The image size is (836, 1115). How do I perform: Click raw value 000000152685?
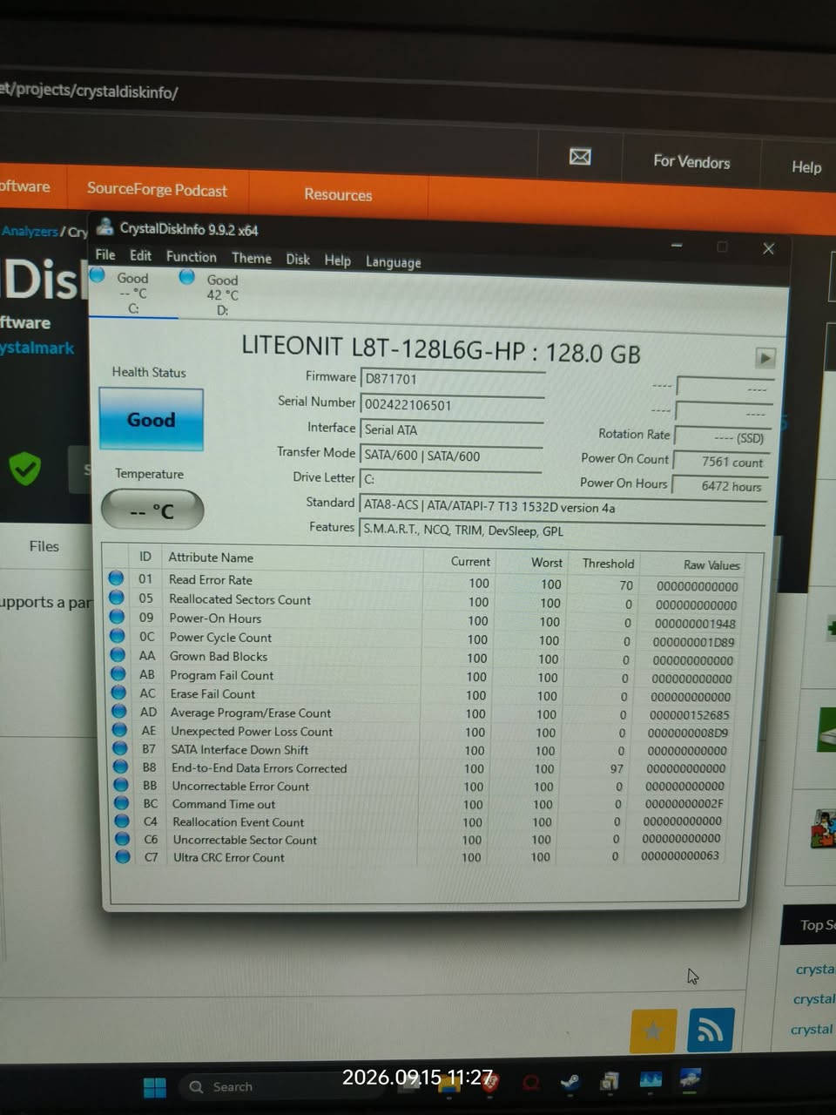coord(690,714)
